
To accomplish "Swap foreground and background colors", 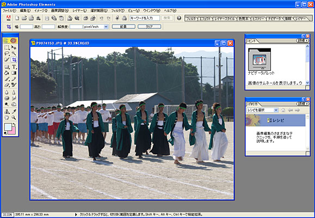I will click(14, 124).
